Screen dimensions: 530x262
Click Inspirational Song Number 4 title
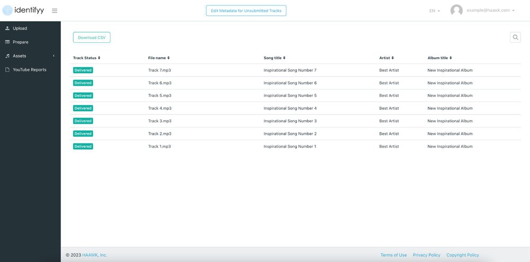click(x=290, y=109)
